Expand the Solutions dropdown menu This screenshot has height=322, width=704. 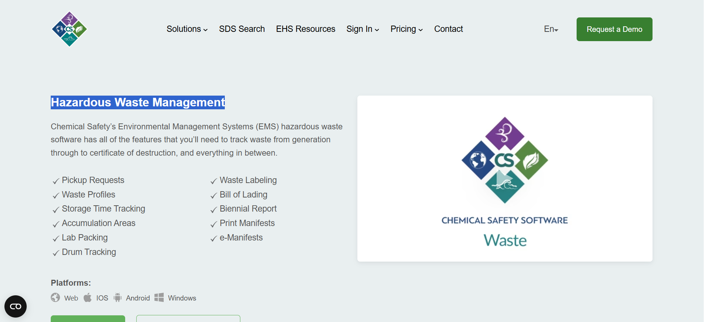tap(187, 29)
